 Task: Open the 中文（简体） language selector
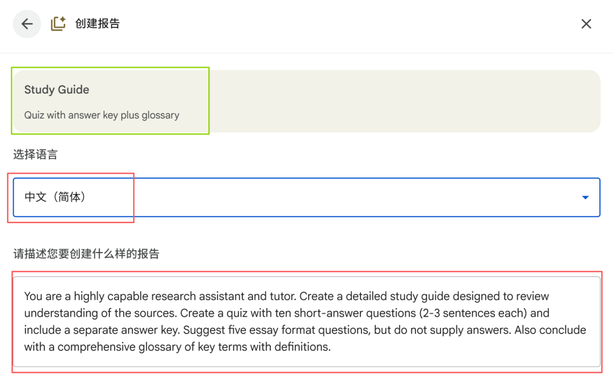pyautogui.click(x=55, y=197)
